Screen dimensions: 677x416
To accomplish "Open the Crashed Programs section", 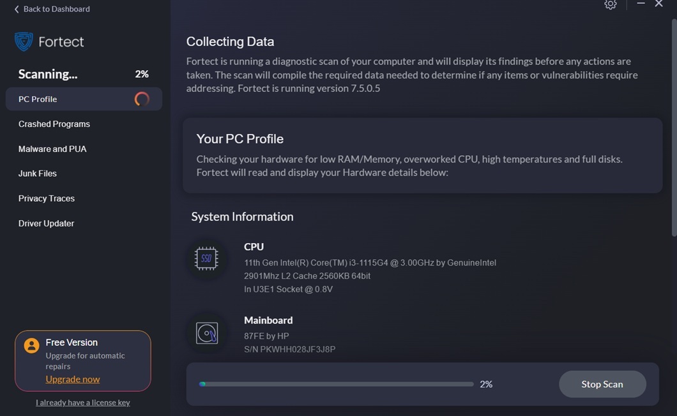I will point(54,124).
